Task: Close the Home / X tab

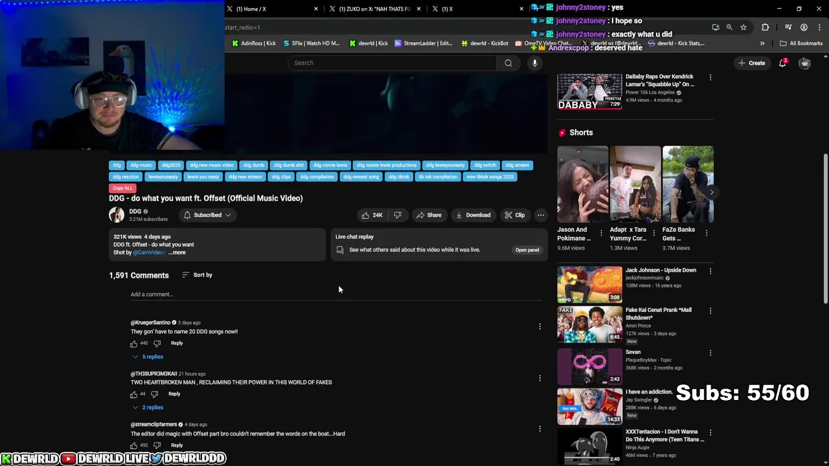Action: click(316, 9)
